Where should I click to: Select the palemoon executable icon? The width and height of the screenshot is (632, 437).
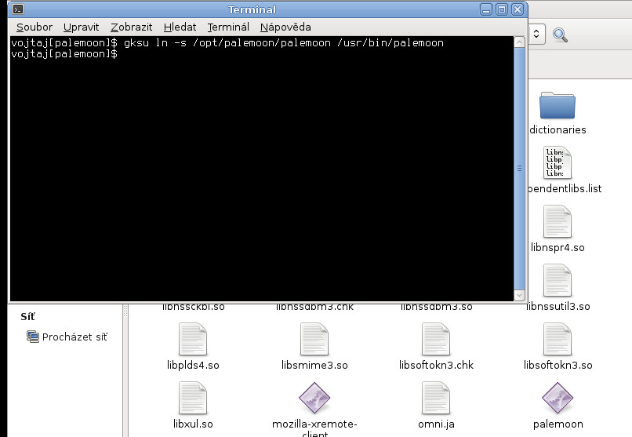[557, 398]
